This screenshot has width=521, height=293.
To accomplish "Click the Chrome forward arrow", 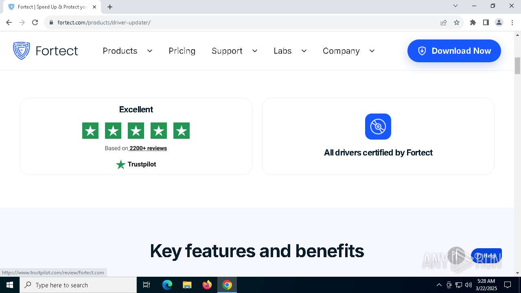I will click(22, 22).
